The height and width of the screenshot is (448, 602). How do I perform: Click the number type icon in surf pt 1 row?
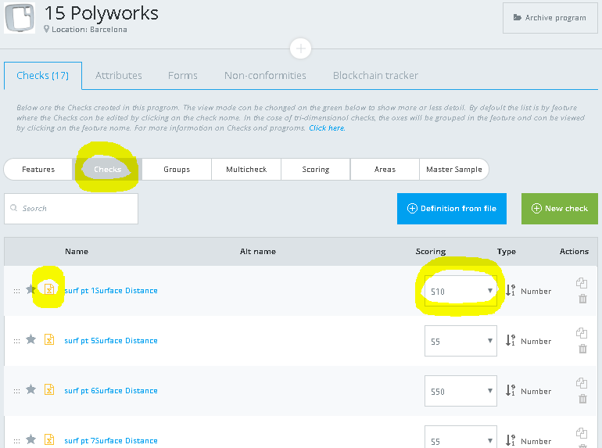(511, 290)
